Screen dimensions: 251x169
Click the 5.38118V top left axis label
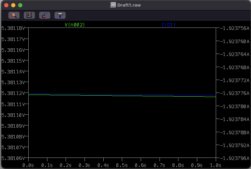tap(13, 28)
